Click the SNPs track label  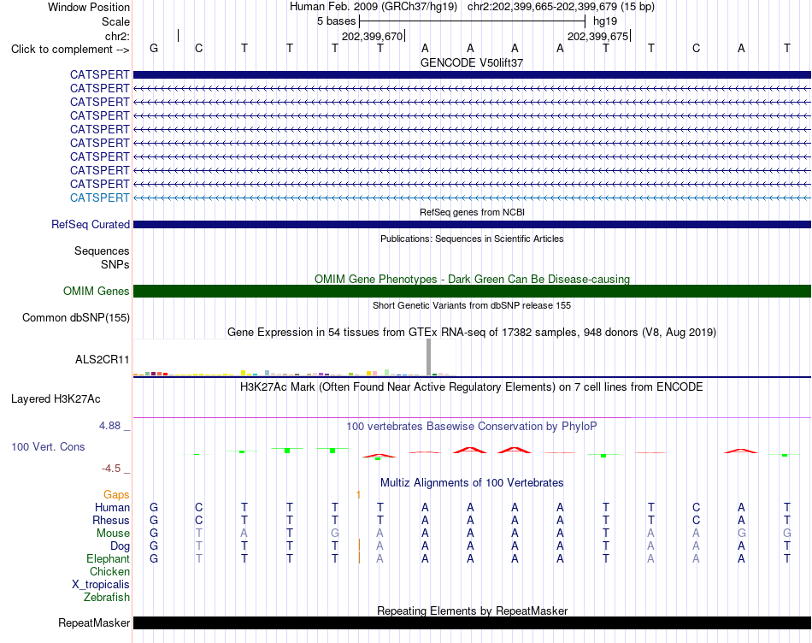(x=115, y=264)
